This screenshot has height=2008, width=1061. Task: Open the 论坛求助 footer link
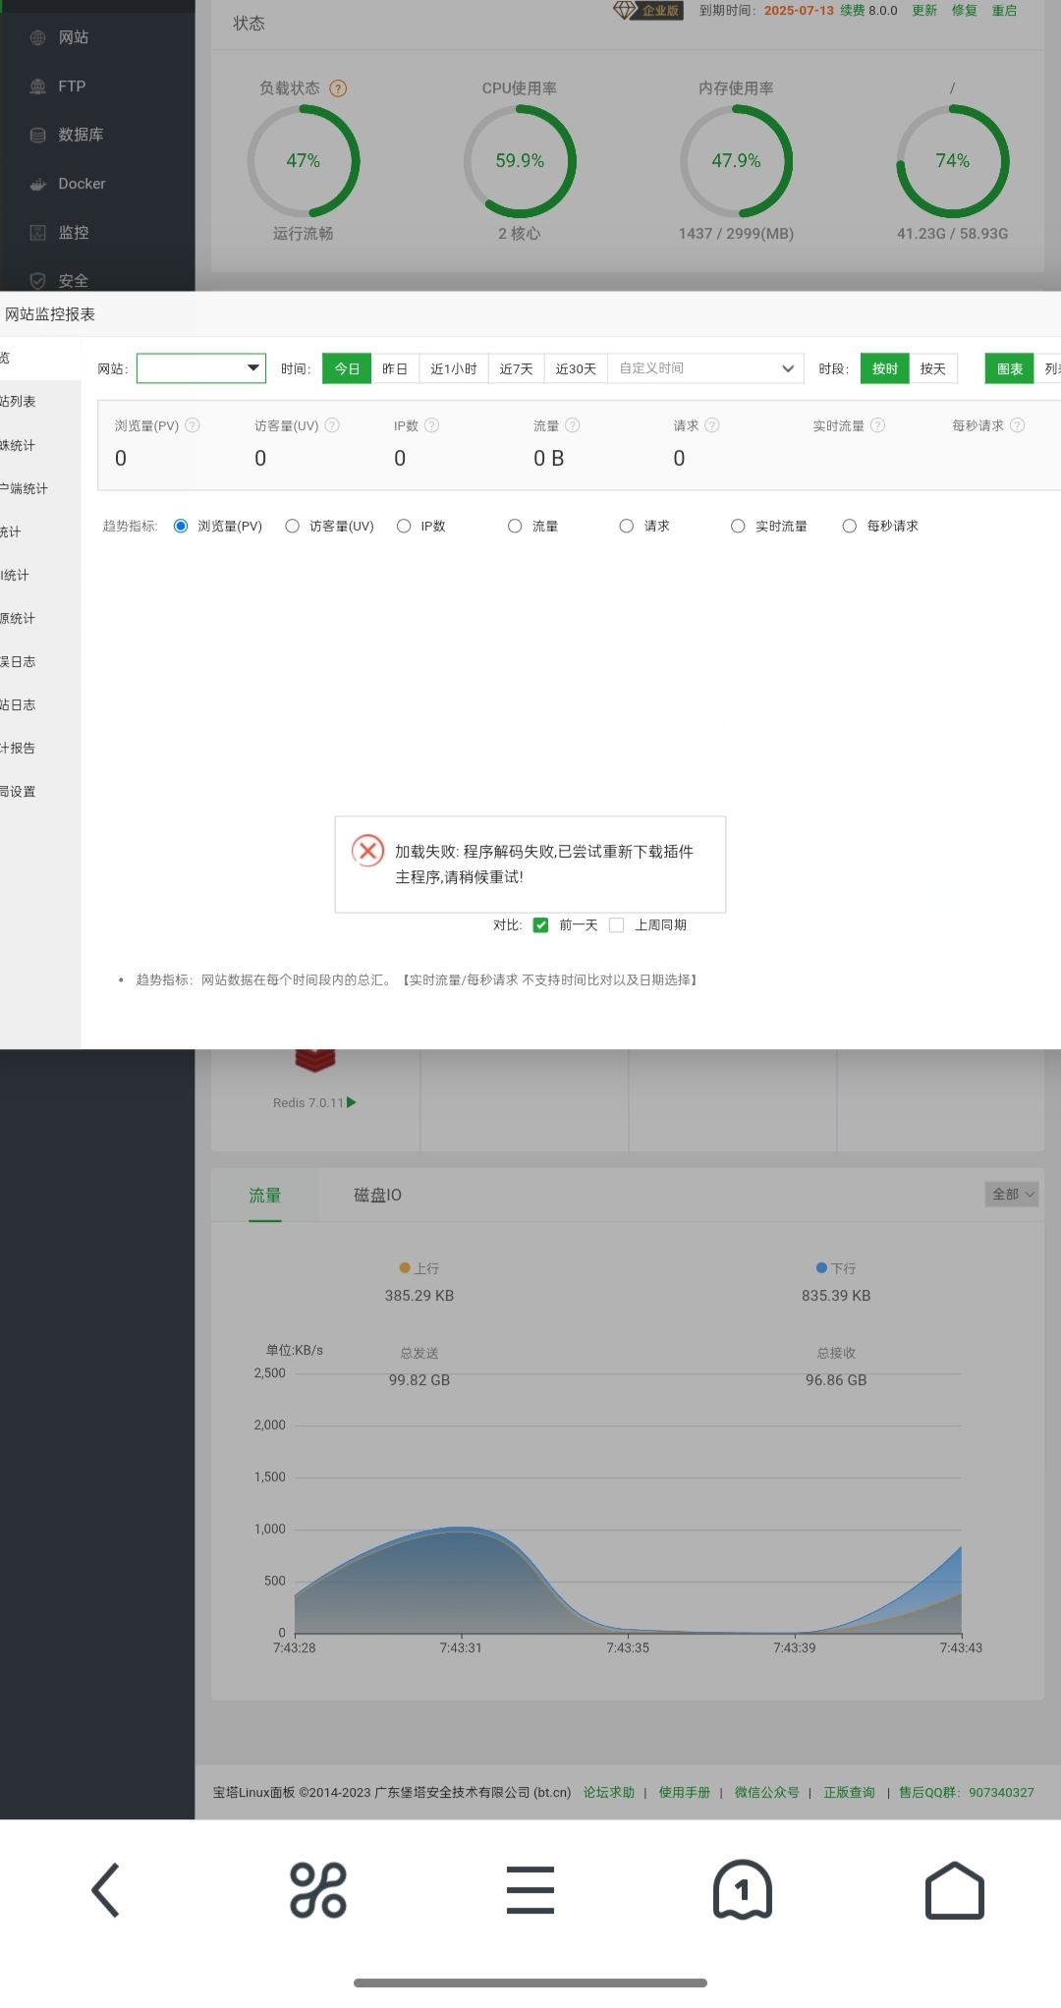[x=609, y=1793]
